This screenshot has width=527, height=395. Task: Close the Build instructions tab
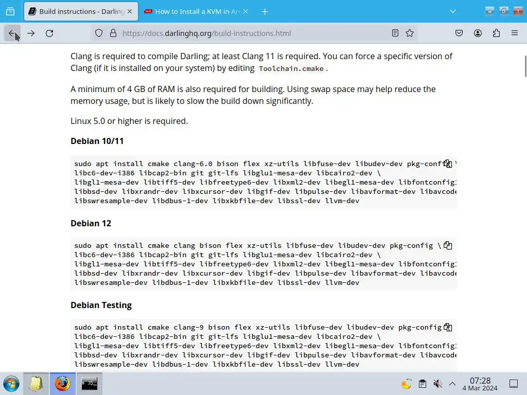[x=130, y=11]
